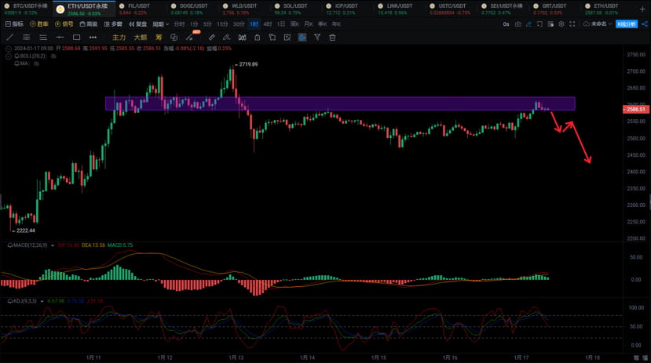Click the screenshot crop frame icon
The height and width of the screenshot is (363, 651).
click(539, 24)
